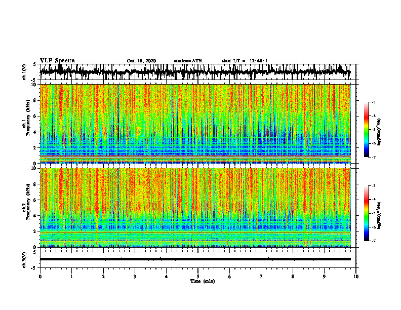Screen dimensions: 401x310
Task: Click the '6' kHz tick of ch.1 spectrogram
Action: coord(35,116)
